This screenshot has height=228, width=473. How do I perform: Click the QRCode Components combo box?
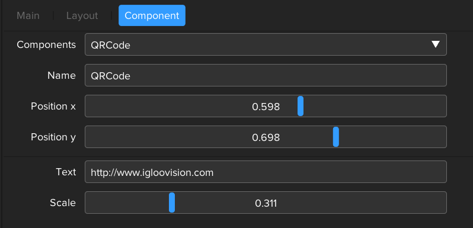click(266, 44)
